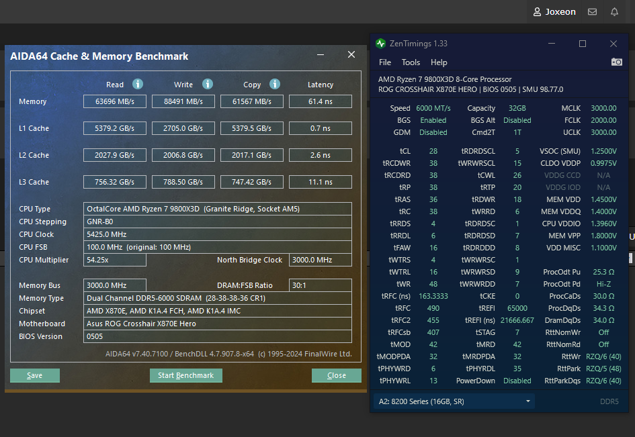This screenshot has width=635, height=437.
Task: Click the L1 Cache Write 2705.0 GB/s field
Action: tap(183, 128)
